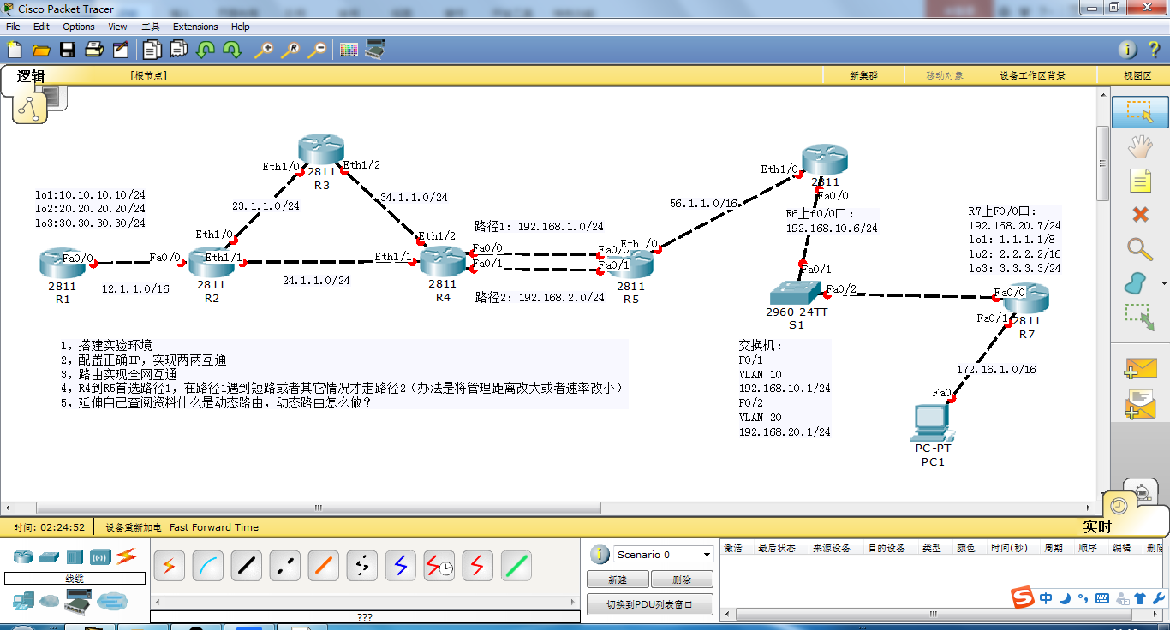Select the Place Note tool
Viewport: 1170px width, 630px height.
coord(1140,181)
